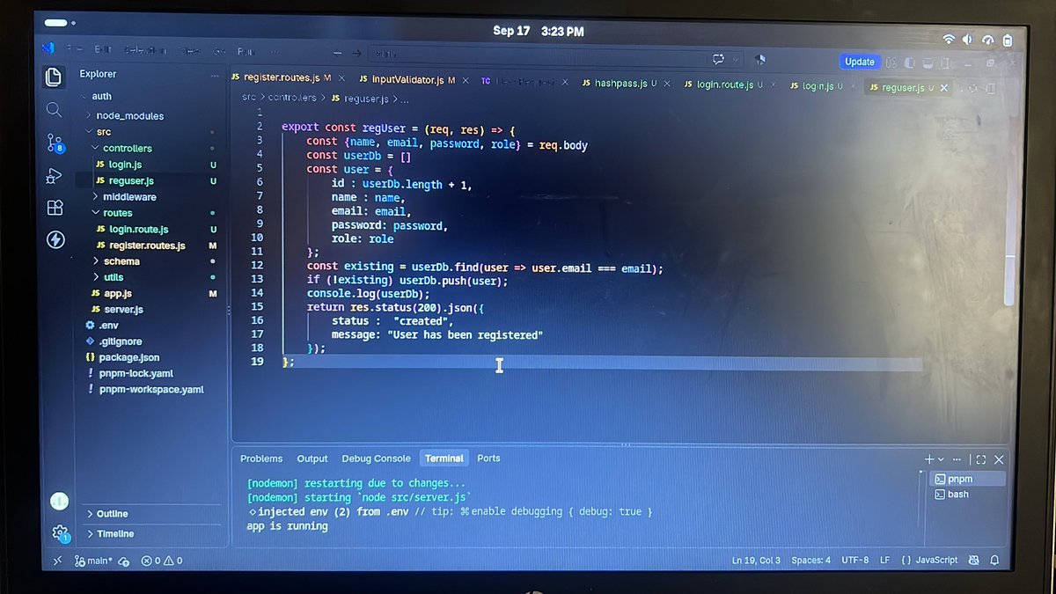Image resolution: width=1056 pixels, height=594 pixels.
Task: Open the Explorer view in activity bar
Action: coord(54,76)
